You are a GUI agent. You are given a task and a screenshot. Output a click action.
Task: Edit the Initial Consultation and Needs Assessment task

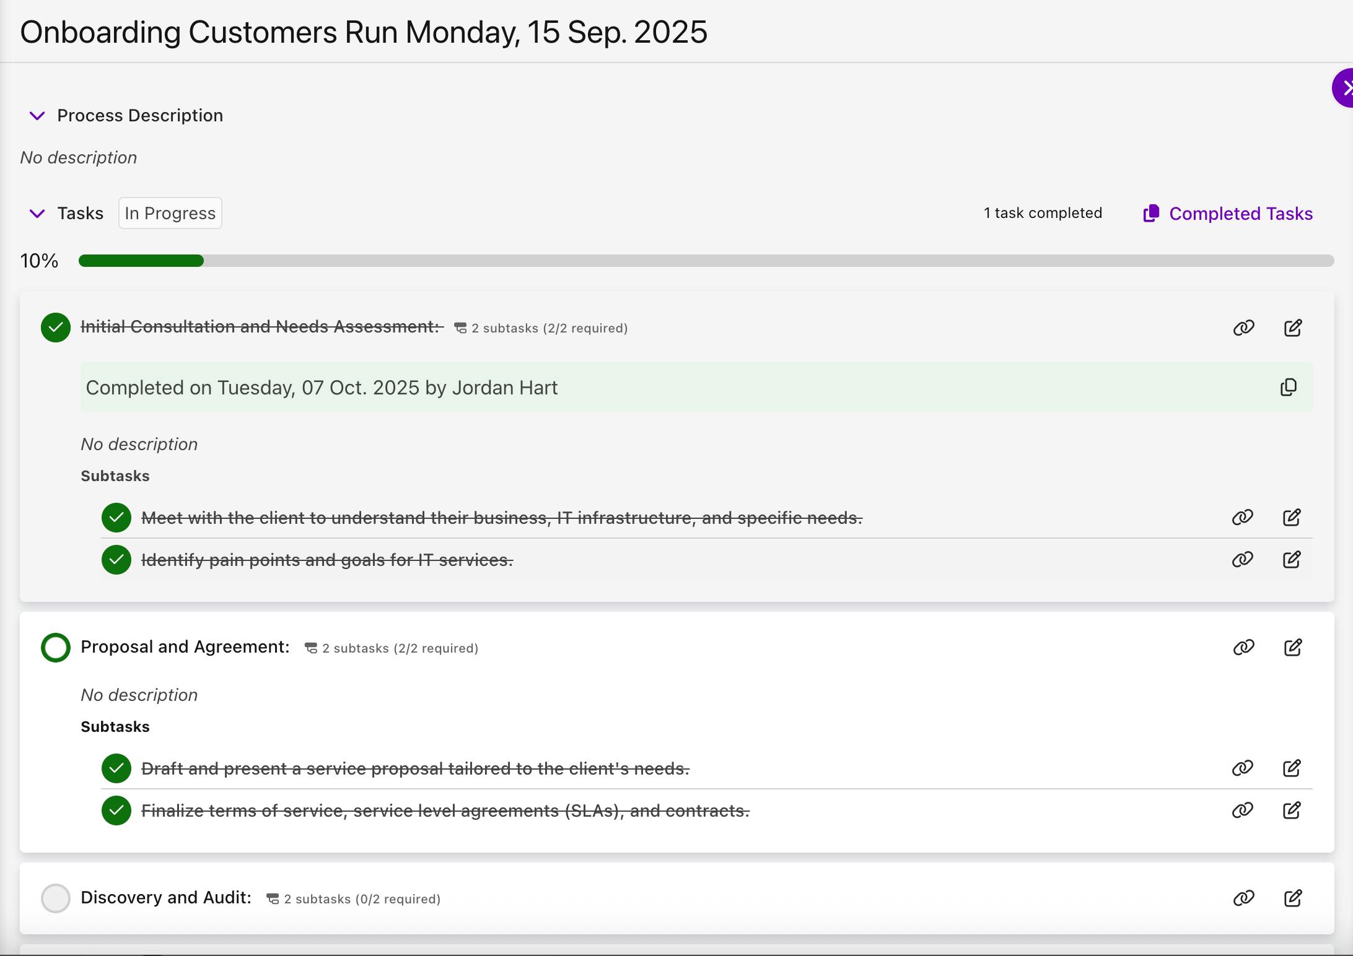(1292, 328)
